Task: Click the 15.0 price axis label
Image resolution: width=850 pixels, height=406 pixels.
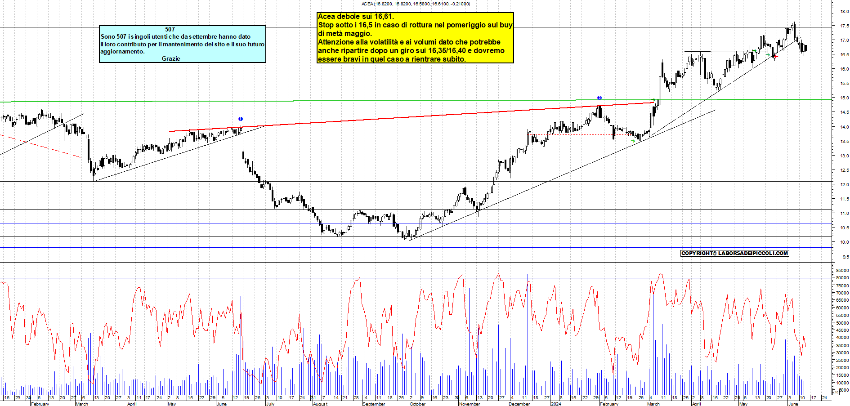Action: tap(844, 98)
